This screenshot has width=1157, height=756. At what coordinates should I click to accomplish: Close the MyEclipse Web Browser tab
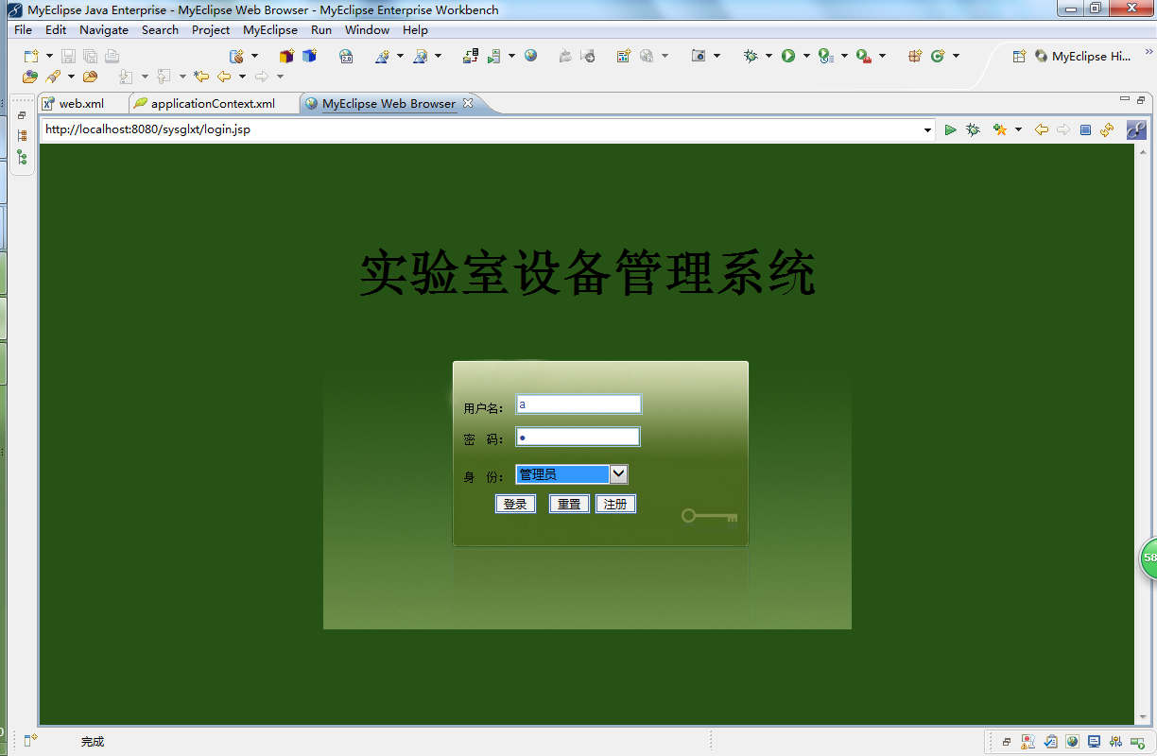[x=467, y=103]
